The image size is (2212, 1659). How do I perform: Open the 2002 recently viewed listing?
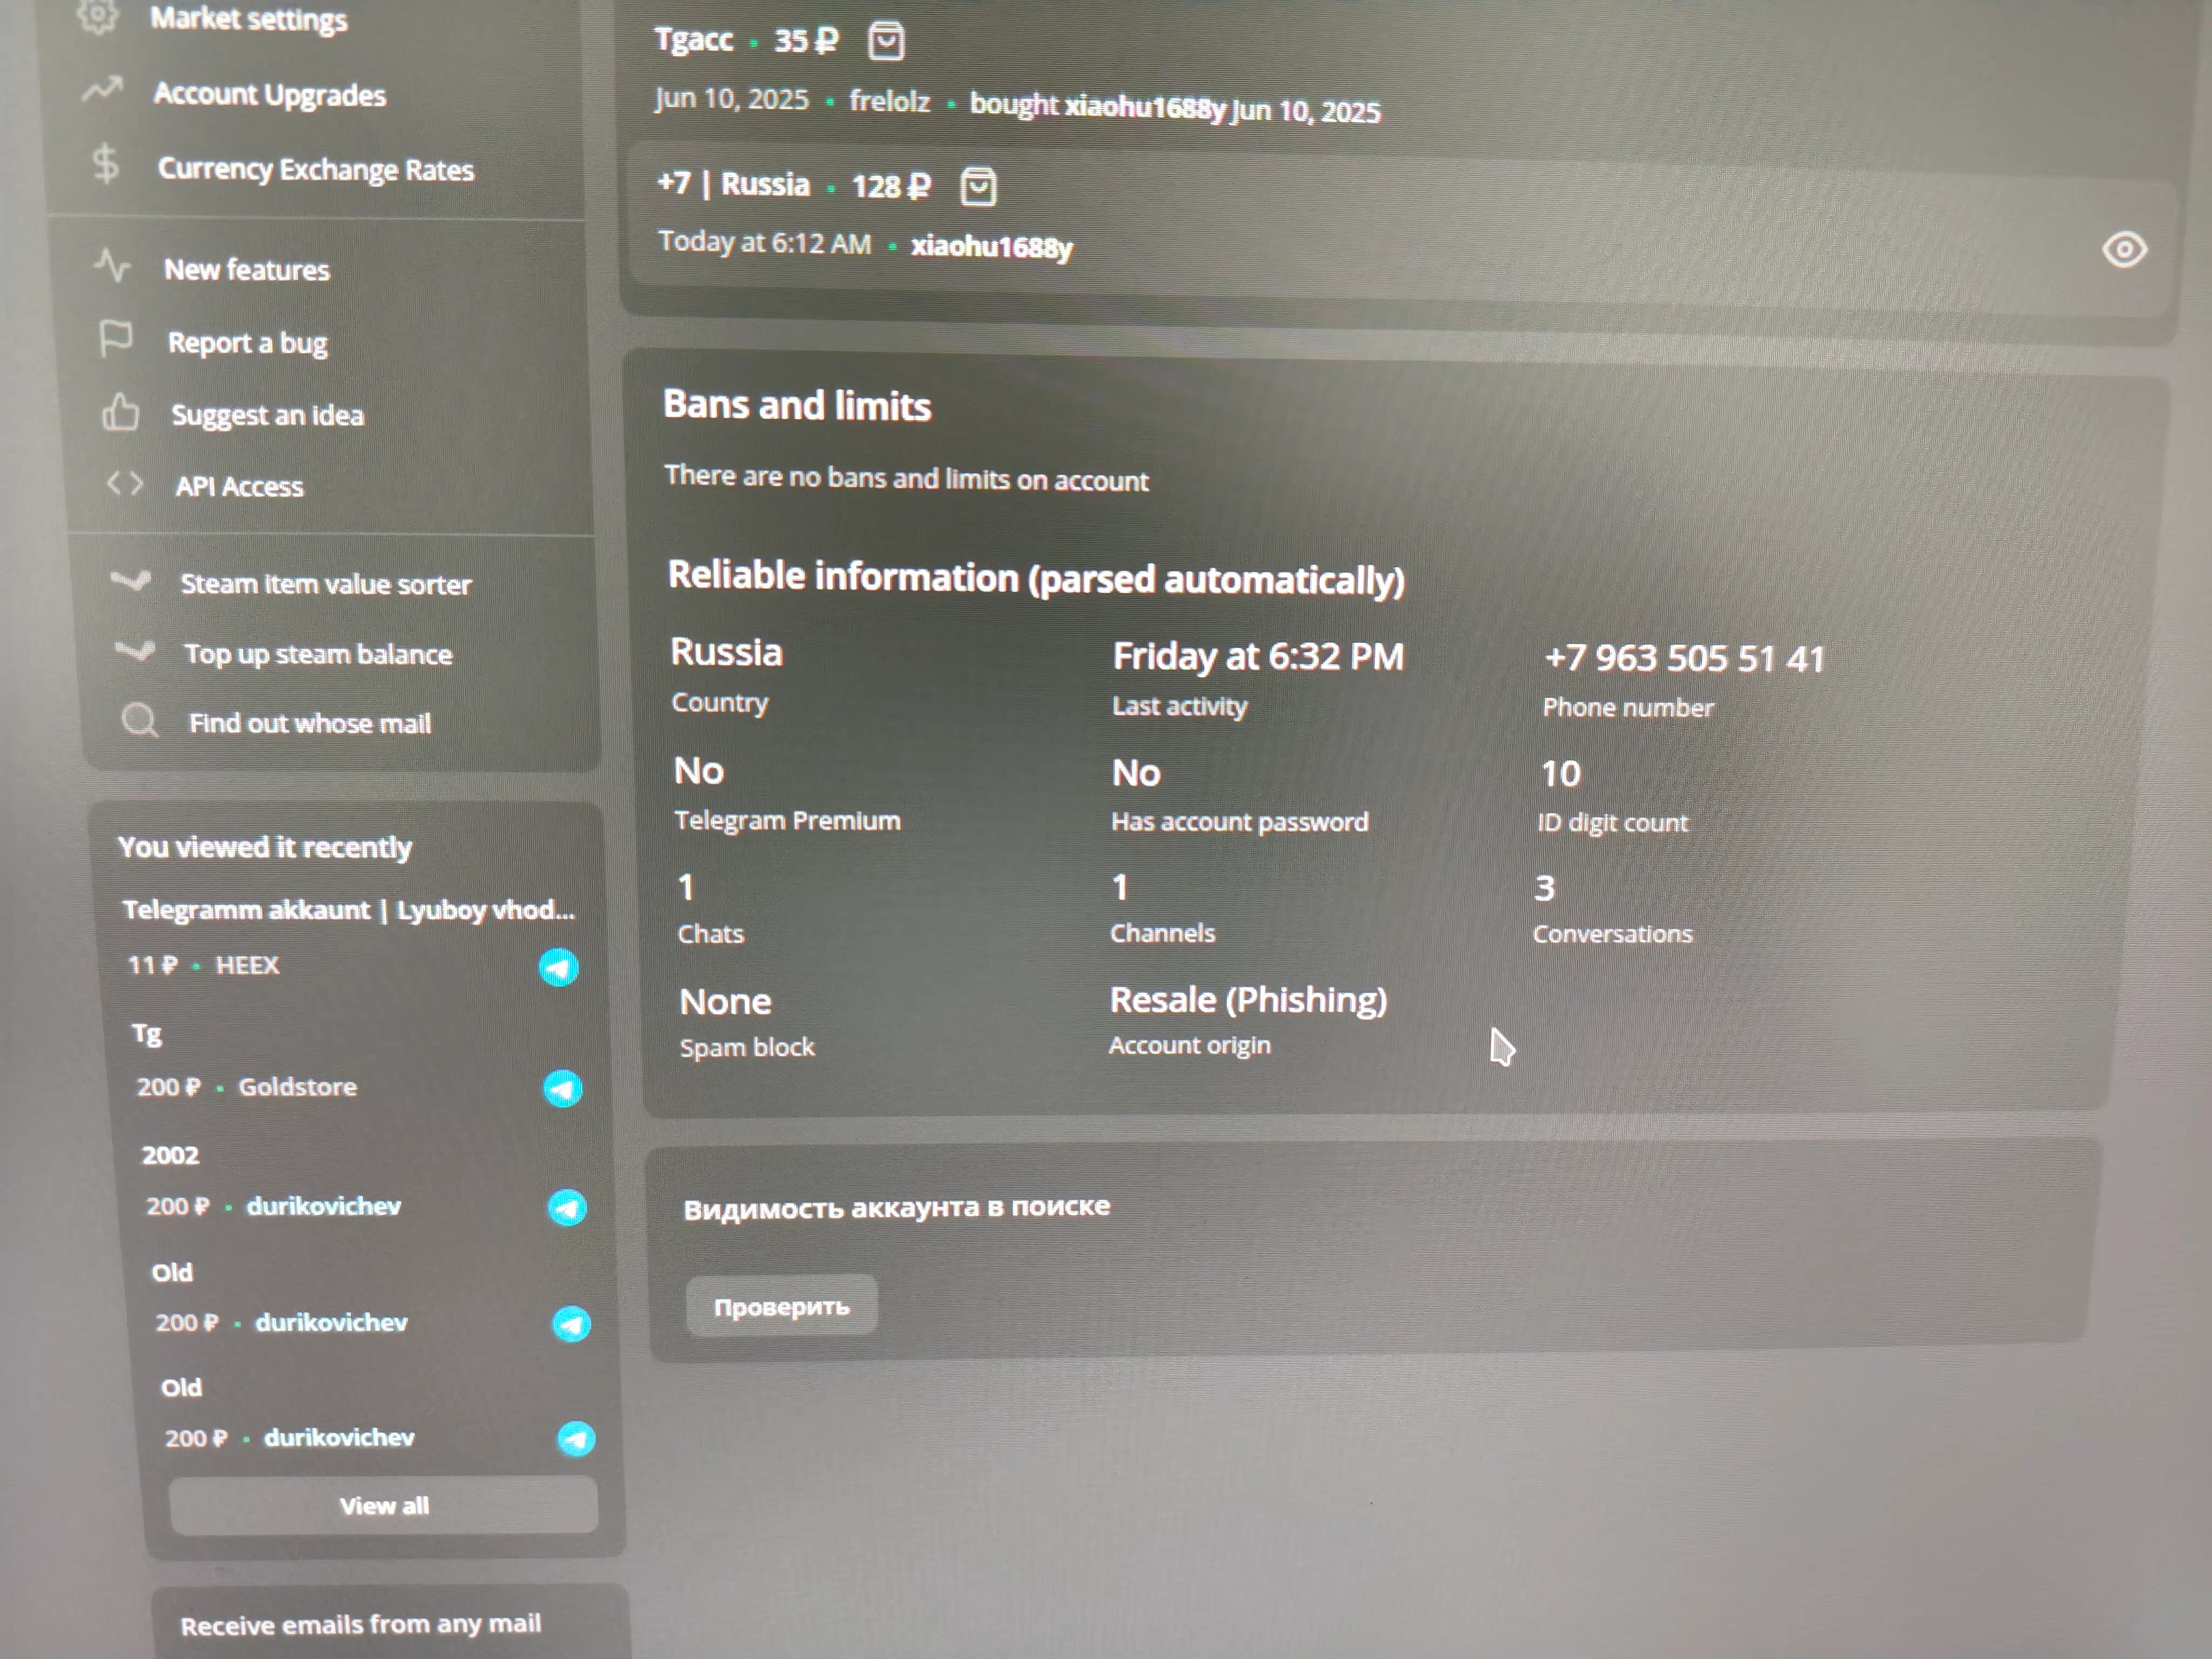click(171, 1155)
